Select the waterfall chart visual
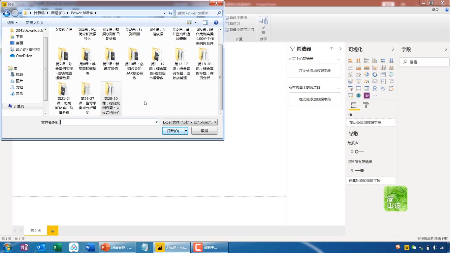This screenshot has height=253, width=450. click(350, 74)
